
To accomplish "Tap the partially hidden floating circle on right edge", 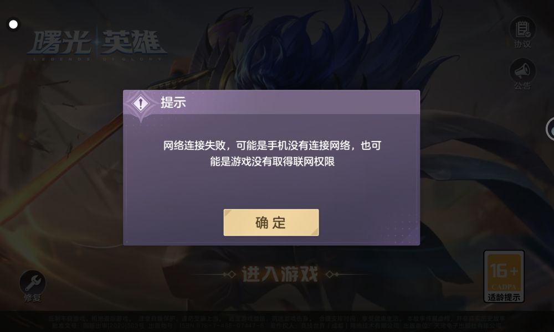I will (550, 129).
